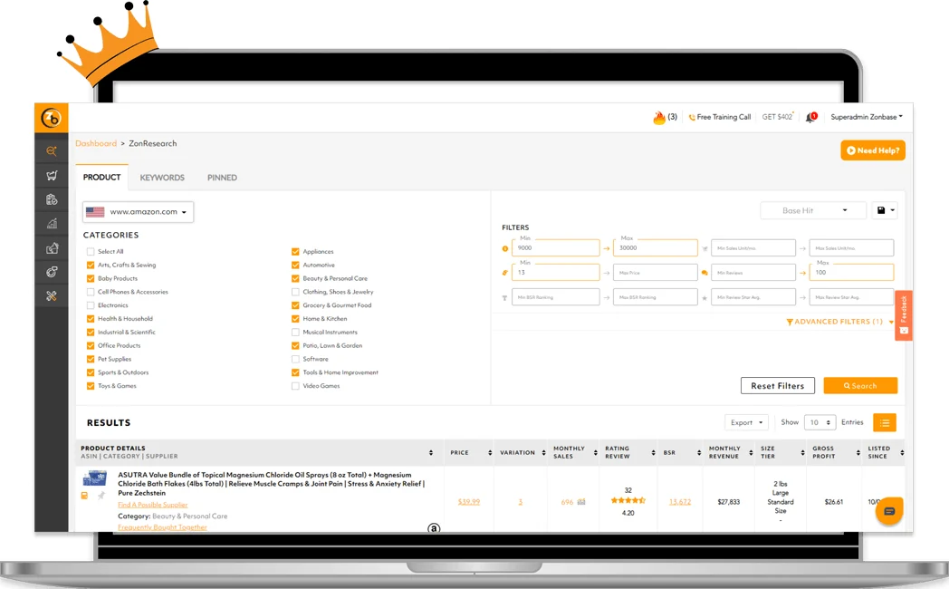Click the Max Price input field

(x=656, y=273)
